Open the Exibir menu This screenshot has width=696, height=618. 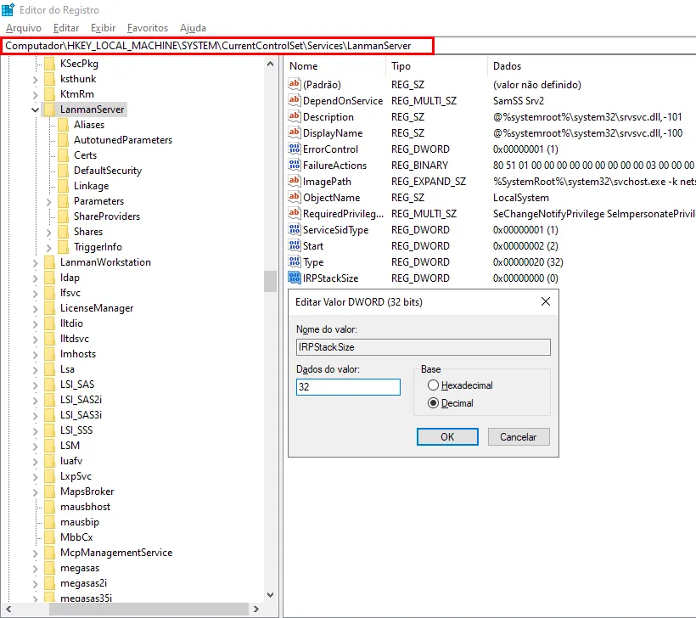[103, 28]
